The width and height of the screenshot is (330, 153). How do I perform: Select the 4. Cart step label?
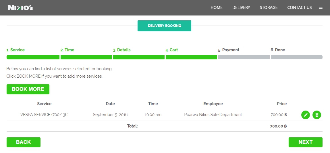[172, 50]
